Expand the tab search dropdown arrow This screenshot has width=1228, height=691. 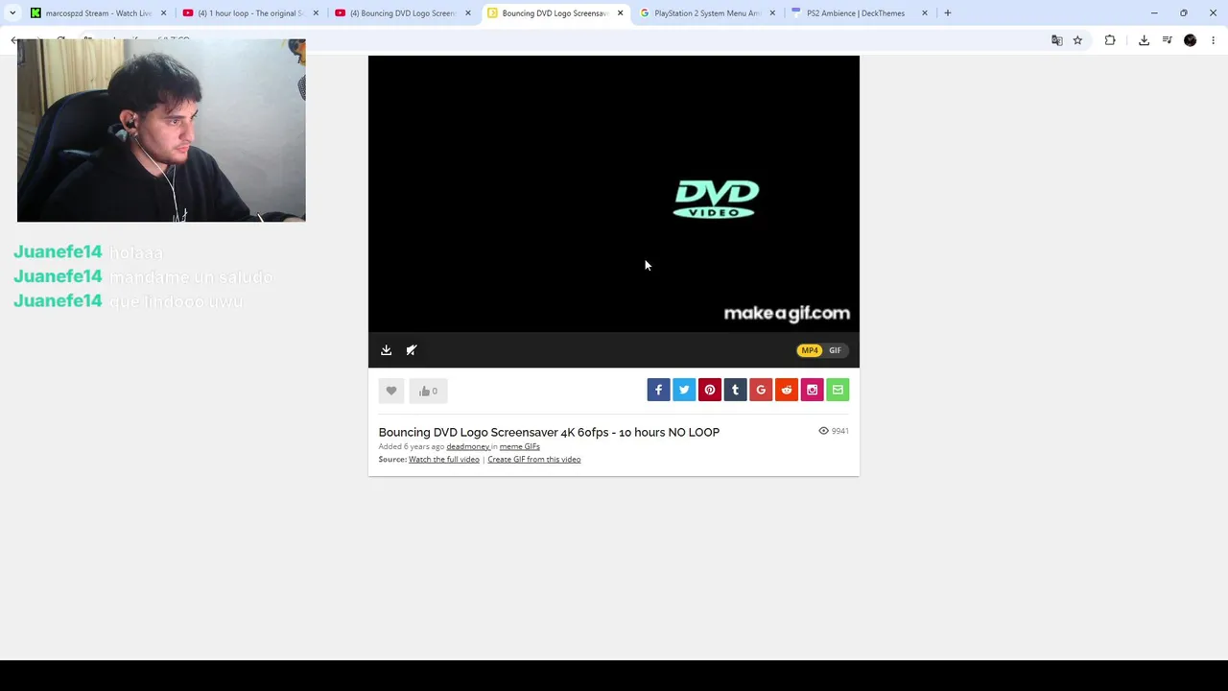(12, 13)
